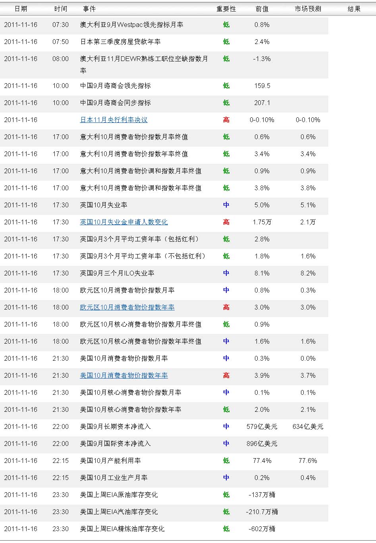
Task: Select the 美国10月工业生产月率 event
Action: click(114, 478)
